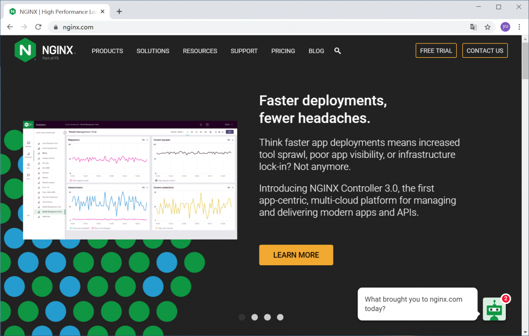Go to the PRICING page
The image size is (529, 336).
tap(283, 51)
